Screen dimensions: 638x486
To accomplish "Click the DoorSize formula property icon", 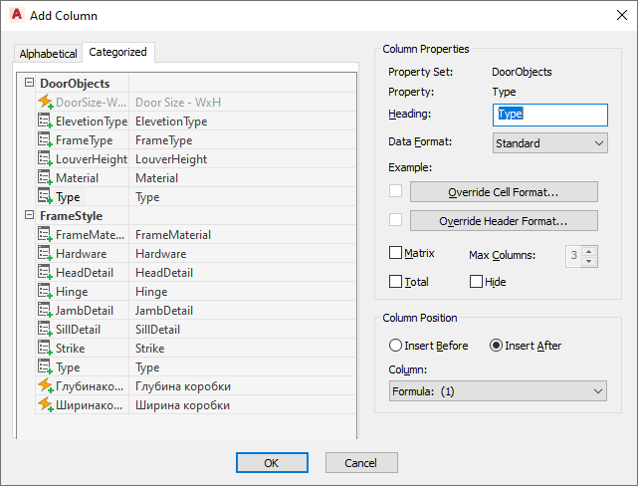I will pyautogui.click(x=44, y=103).
